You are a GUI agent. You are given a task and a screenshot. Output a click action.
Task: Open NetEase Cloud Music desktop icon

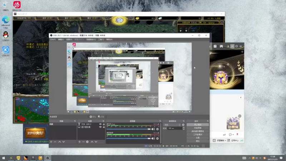tap(17, 5)
